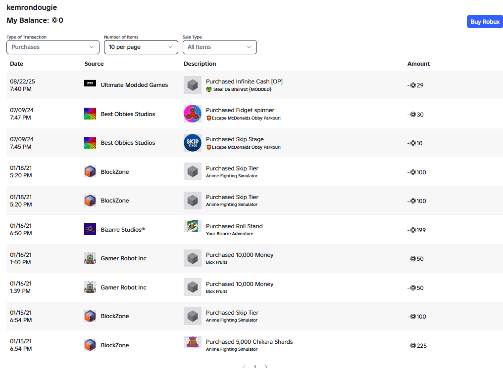Viewport: 503px width, 368px height.
Task: Open the Your Bizarre Adventure game link
Action: click(230, 234)
